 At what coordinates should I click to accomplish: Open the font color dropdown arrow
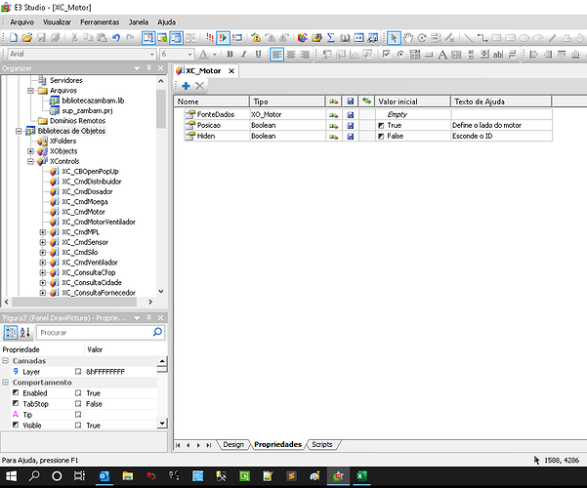click(215, 55)
